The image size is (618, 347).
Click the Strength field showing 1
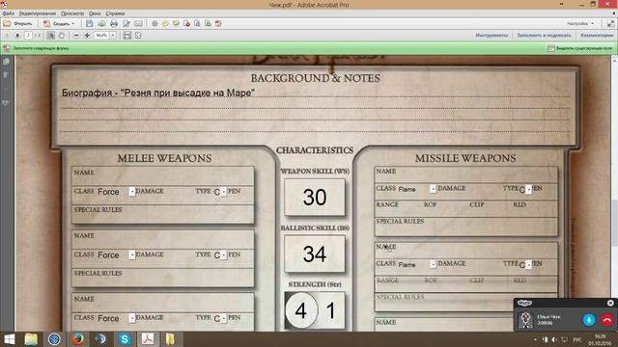[x=331, y=310]
